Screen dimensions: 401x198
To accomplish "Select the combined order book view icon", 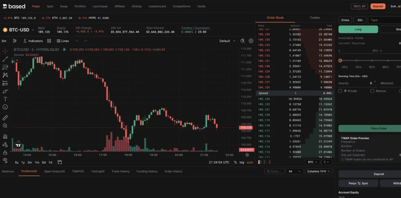I will [x=260, y=162].
